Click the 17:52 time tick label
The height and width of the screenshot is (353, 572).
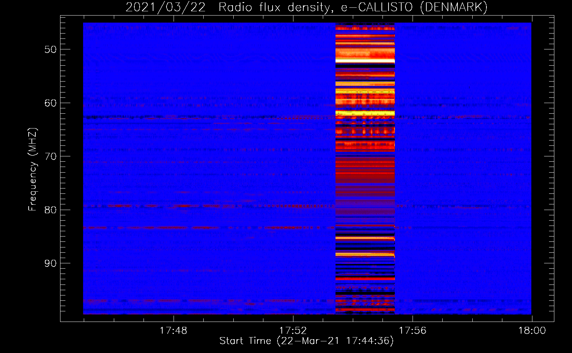point(293,331)
